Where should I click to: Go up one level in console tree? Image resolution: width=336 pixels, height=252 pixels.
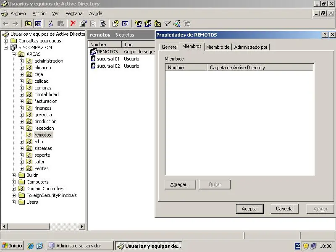[x=28, y=24]
